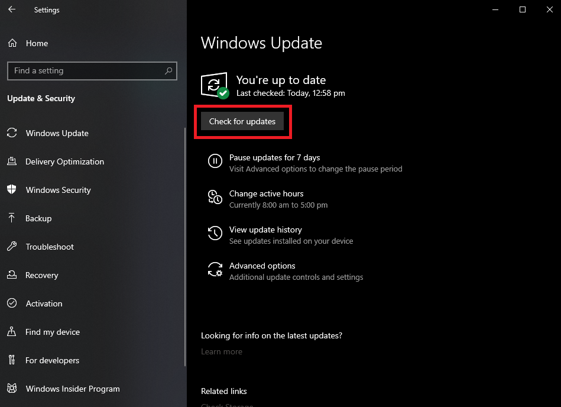Click the 'Related links' heading
This screenshot has height=407, width=561.
coord(224,391)
